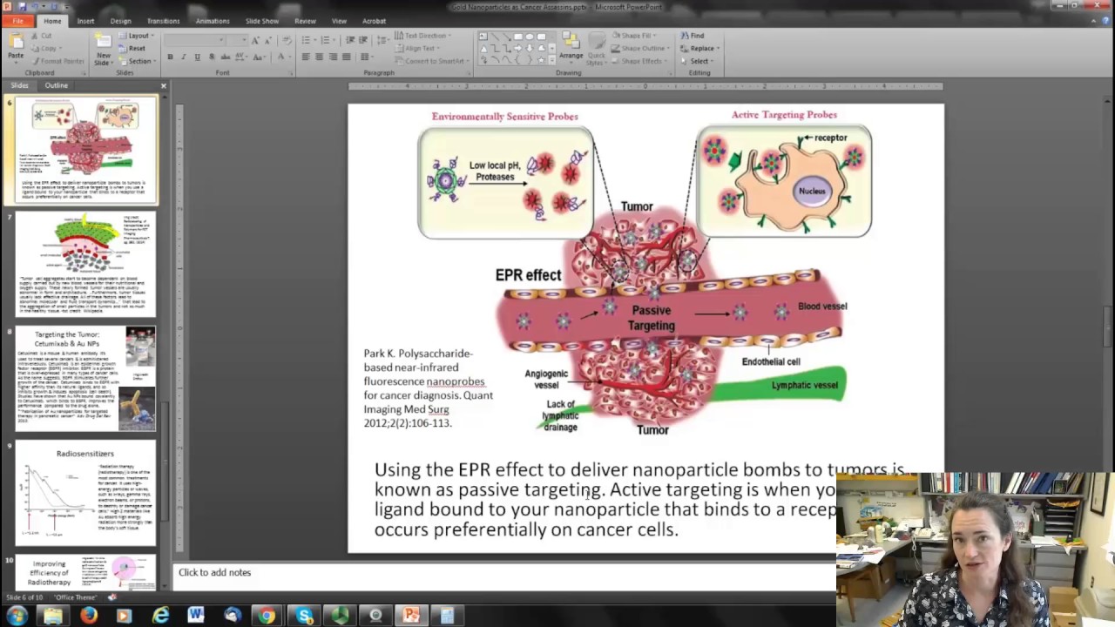Toggle Italic formatting
1115x627 pixels.
point(184,57)
